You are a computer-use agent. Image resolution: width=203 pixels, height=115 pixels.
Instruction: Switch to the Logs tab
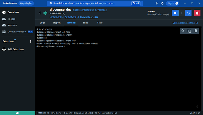[x=42, y=23]
